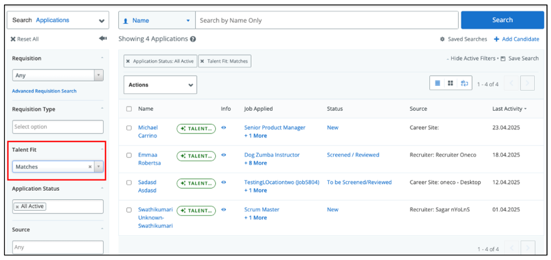551x260 pixels.
Task: Go to next page at top pagination
Action: [528, 83]
